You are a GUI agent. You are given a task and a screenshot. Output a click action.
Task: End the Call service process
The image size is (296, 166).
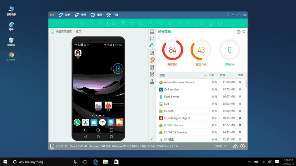coord(240,89)
